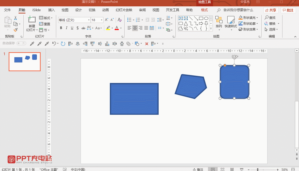Viewport: 299px width, 171px height.
Task: Clear all text formatting
Action: (x=119, y=20)
